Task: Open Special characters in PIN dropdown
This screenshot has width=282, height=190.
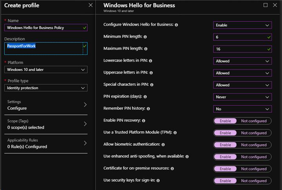Action: pos(242,85)
